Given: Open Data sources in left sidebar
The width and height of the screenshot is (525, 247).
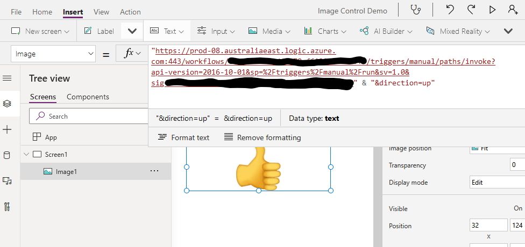Looking at the screenshot, I should [x=7, y=156].
